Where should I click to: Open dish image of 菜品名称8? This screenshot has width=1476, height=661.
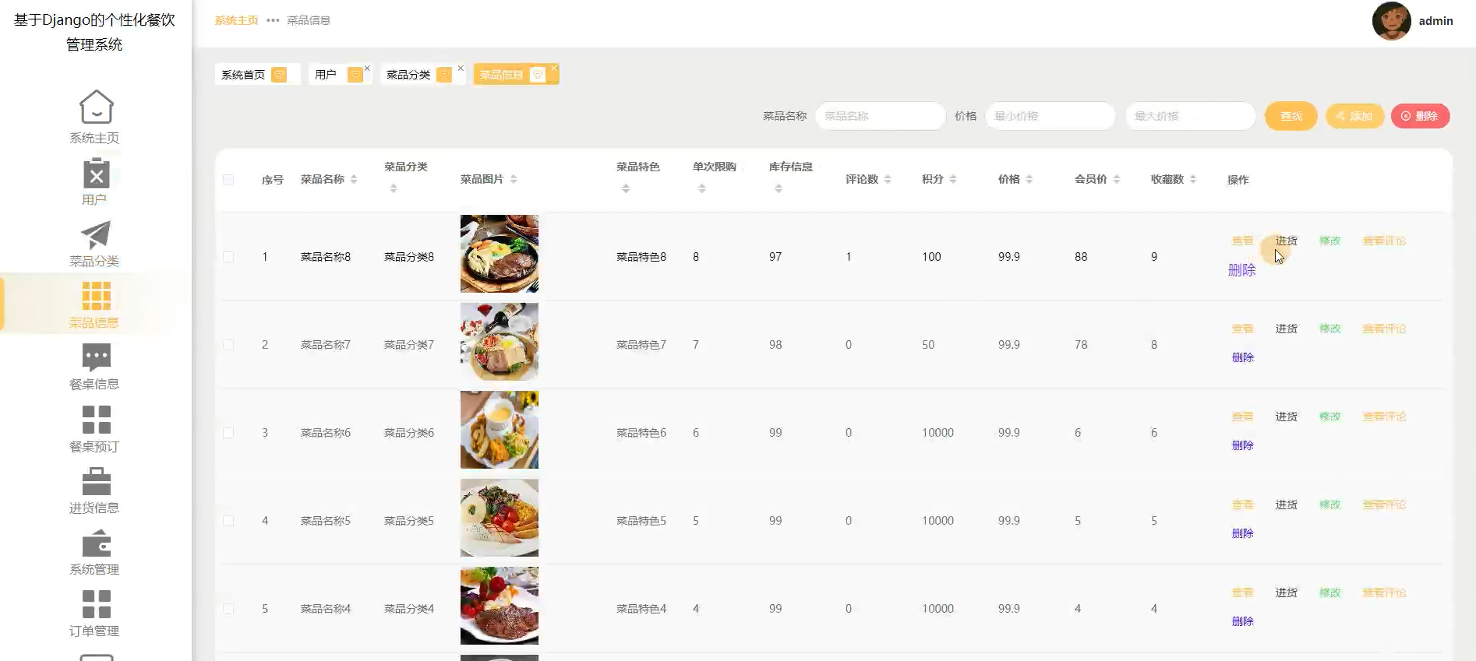(500, 254)
